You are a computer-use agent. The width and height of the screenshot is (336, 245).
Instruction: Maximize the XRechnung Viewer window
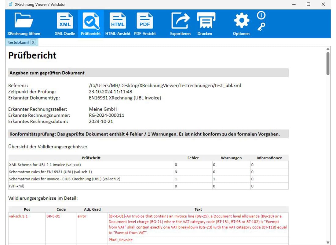(309, 4)
